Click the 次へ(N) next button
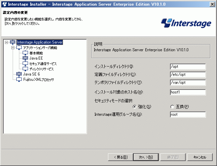The image size is (217, 166). coord(146,157)
